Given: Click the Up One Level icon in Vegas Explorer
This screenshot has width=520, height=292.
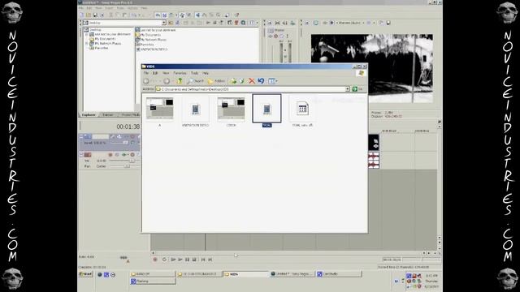Looking at the screenshot, I should pyautogui.click(x=170, y=23).
